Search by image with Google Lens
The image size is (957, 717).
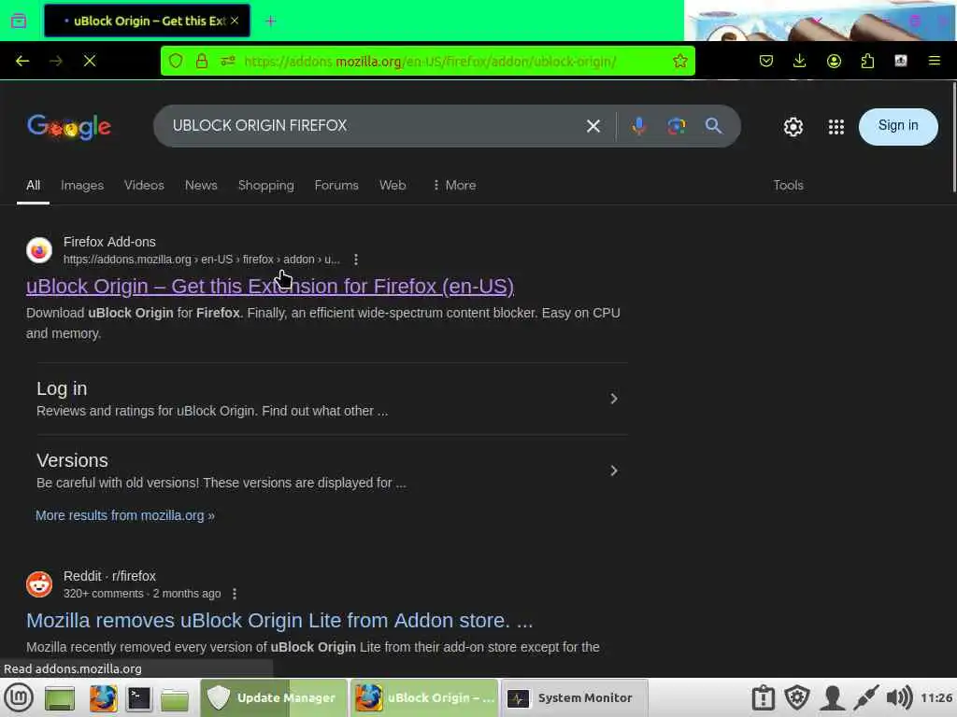677,126
